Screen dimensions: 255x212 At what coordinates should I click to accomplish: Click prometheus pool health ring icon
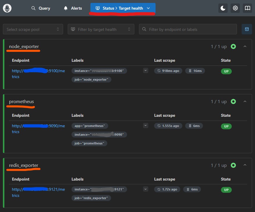pyautogui.click(x=233, y=102)
